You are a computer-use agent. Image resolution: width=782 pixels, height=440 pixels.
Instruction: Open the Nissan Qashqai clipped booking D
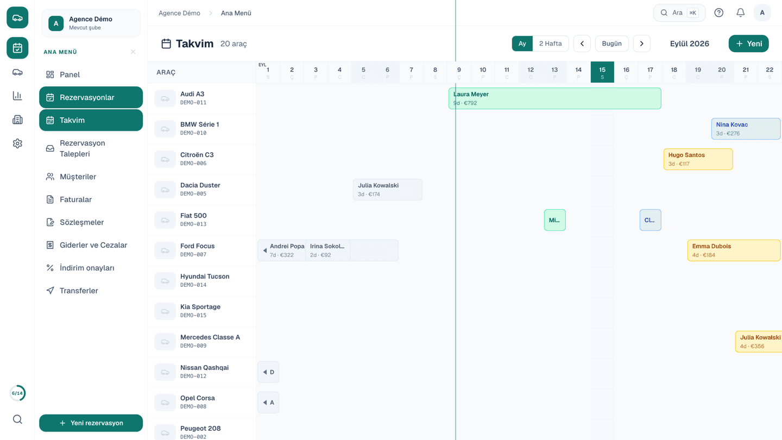point(268,372)
